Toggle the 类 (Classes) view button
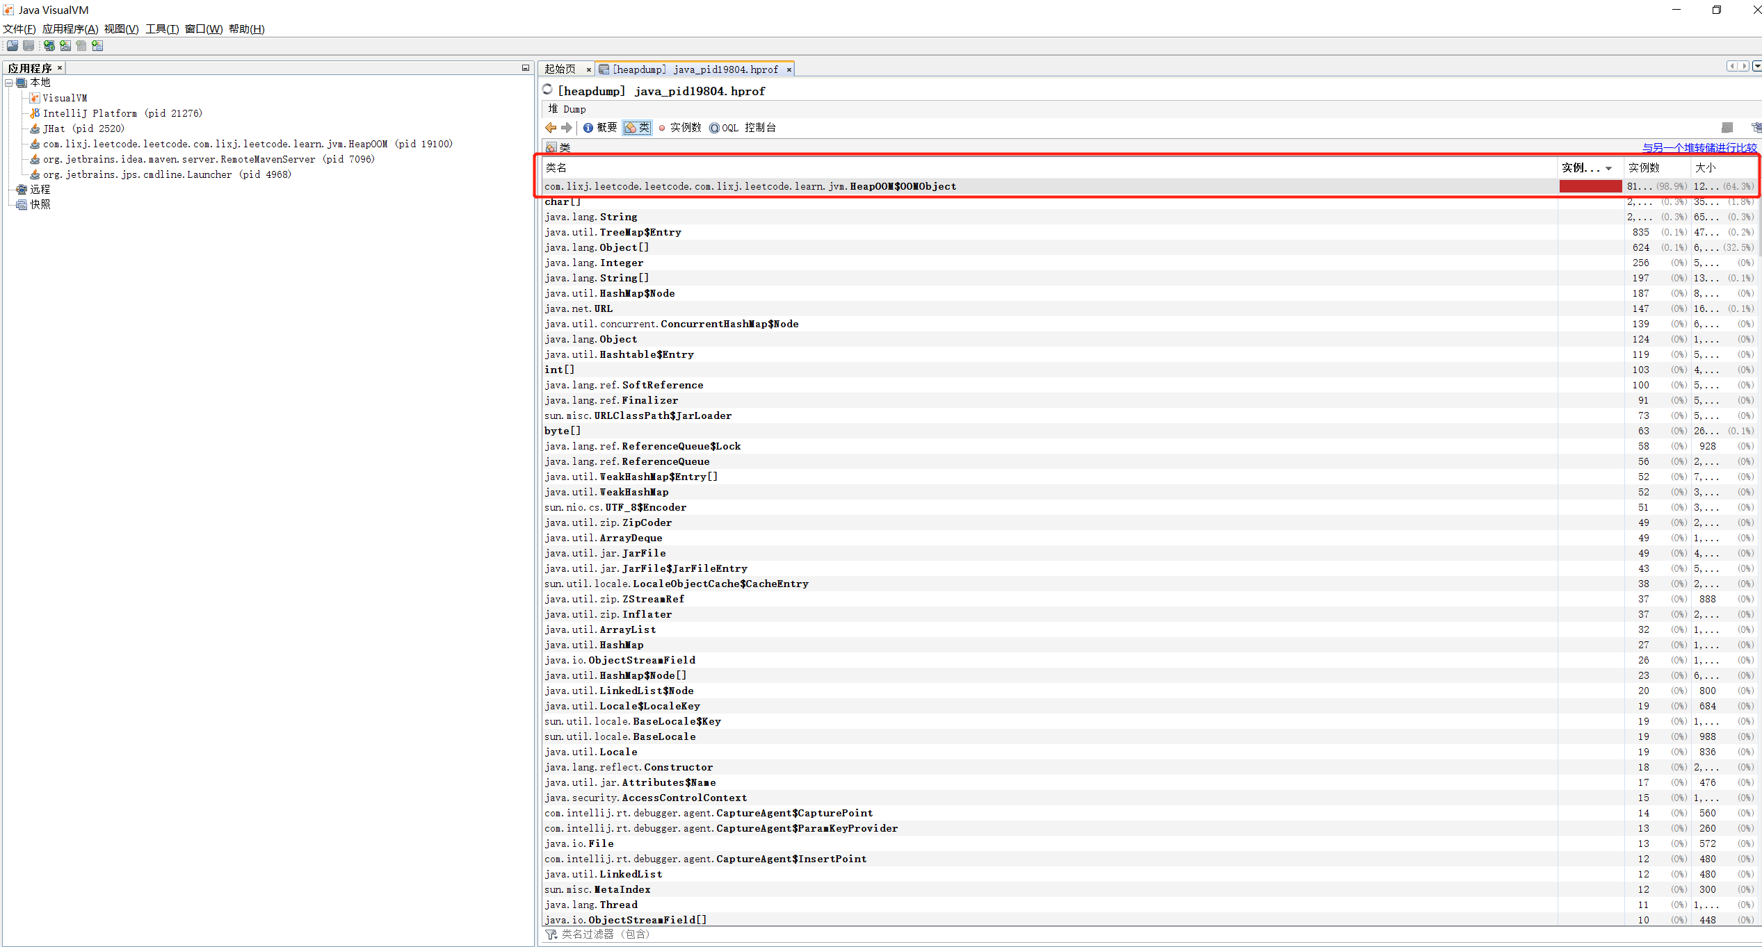 (x=638, y=128)
